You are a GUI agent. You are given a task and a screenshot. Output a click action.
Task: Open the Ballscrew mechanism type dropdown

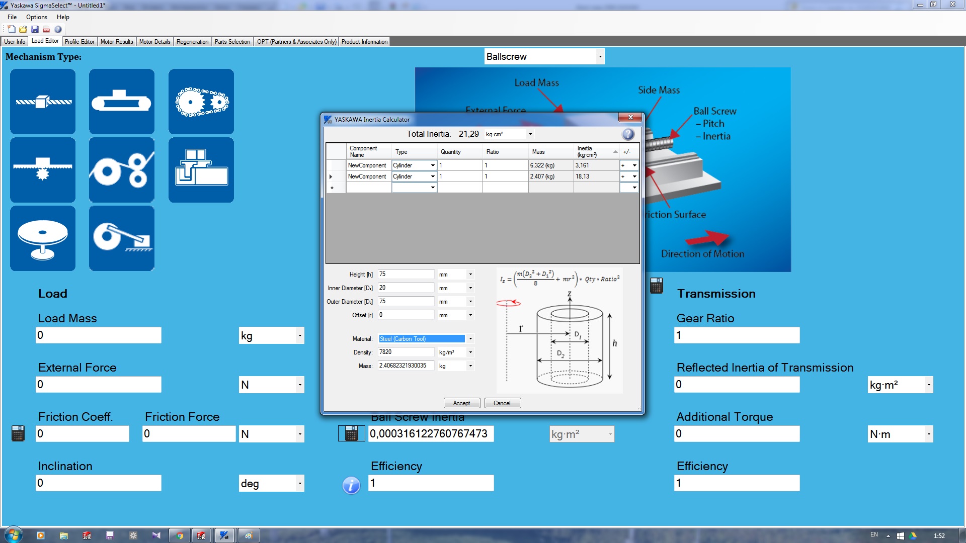click(x=600, y=57)
